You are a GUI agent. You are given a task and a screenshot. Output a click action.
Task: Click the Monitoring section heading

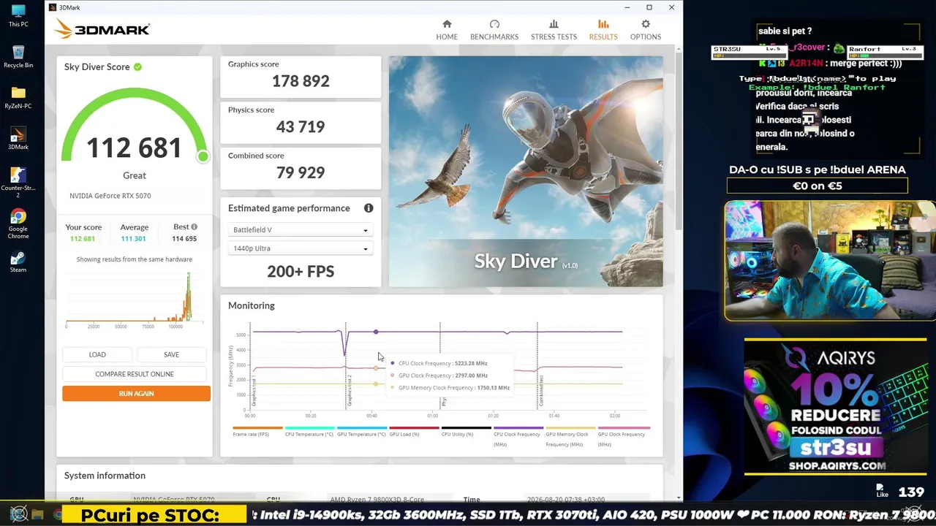click(252, 305)
